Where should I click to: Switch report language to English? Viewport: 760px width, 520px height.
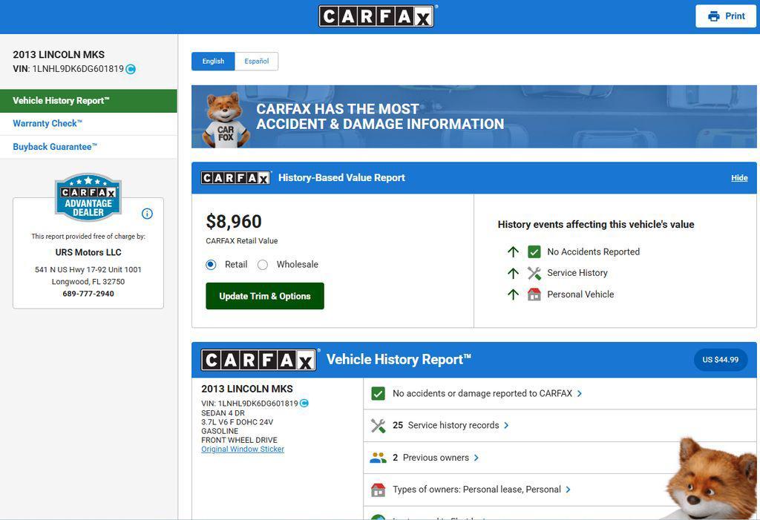[x=213, y=62]
